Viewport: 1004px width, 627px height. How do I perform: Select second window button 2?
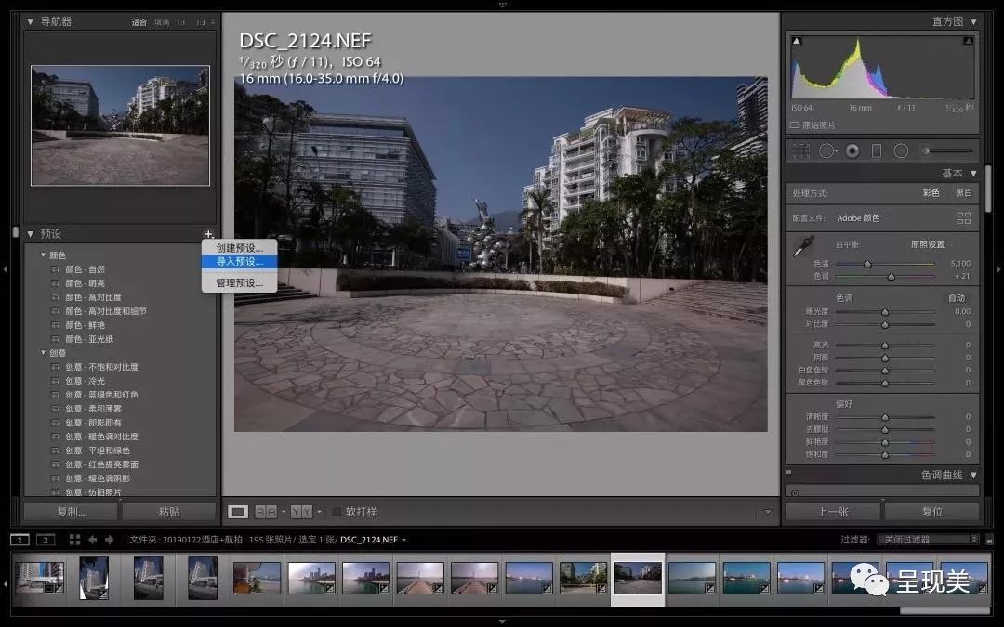click(46, 540)
